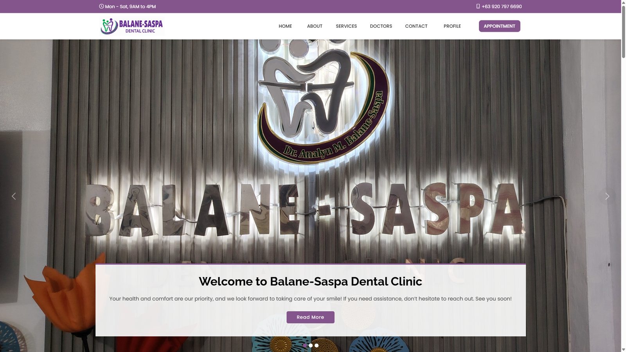Open the SERVICES menu item
626x352 pixels.
coord(346,26)
